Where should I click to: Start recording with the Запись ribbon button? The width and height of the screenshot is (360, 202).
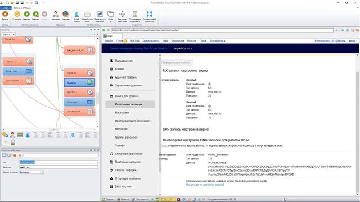(5, 16)
